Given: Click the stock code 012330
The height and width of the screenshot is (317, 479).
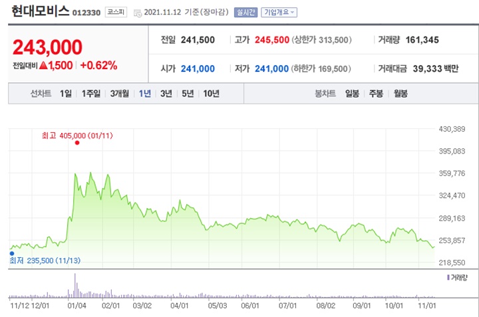Looking at the screenshot, I should point(86,13).
